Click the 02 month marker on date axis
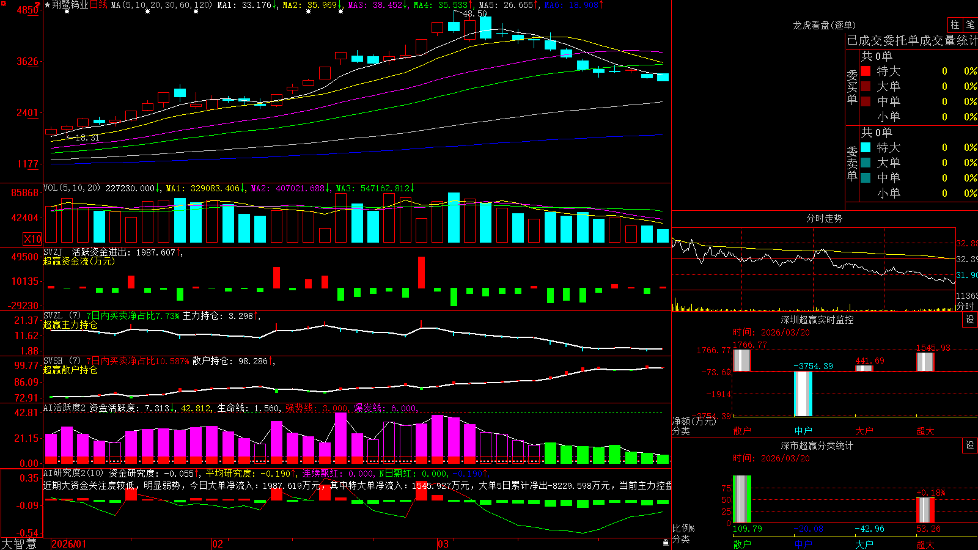 point(218,544)
